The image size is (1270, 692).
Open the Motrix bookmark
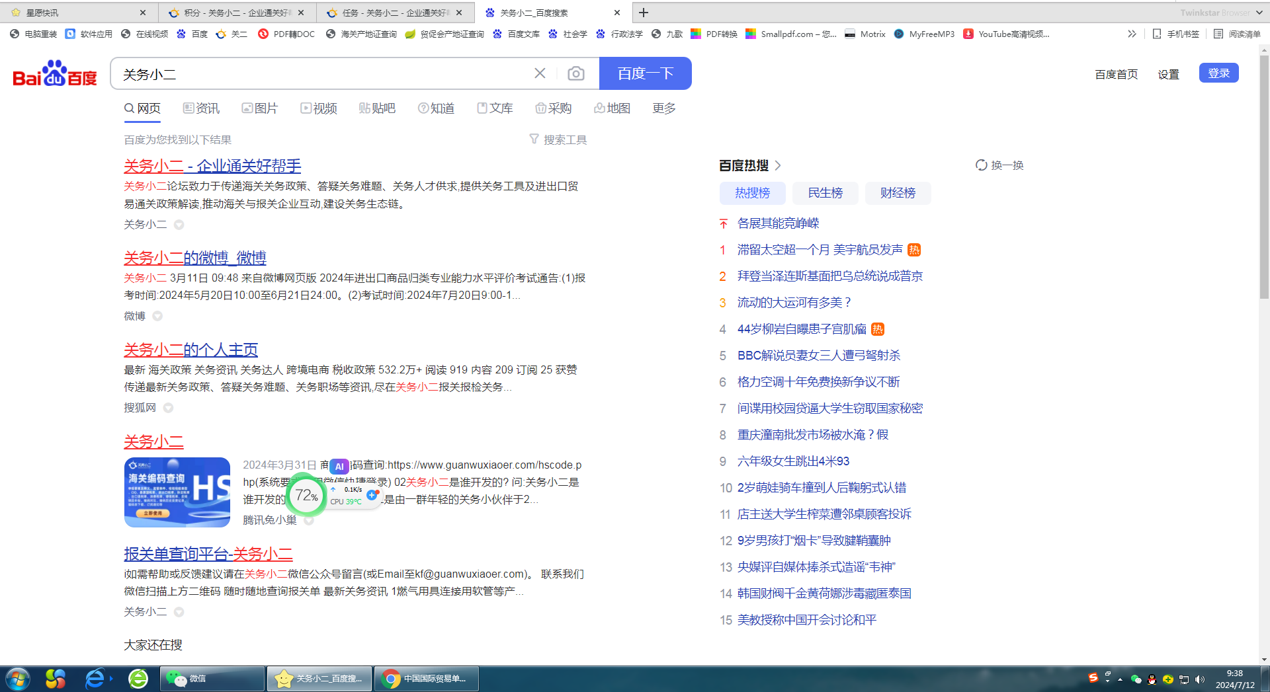865,34
